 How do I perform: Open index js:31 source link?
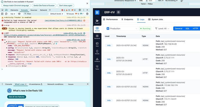click(73, 33)
